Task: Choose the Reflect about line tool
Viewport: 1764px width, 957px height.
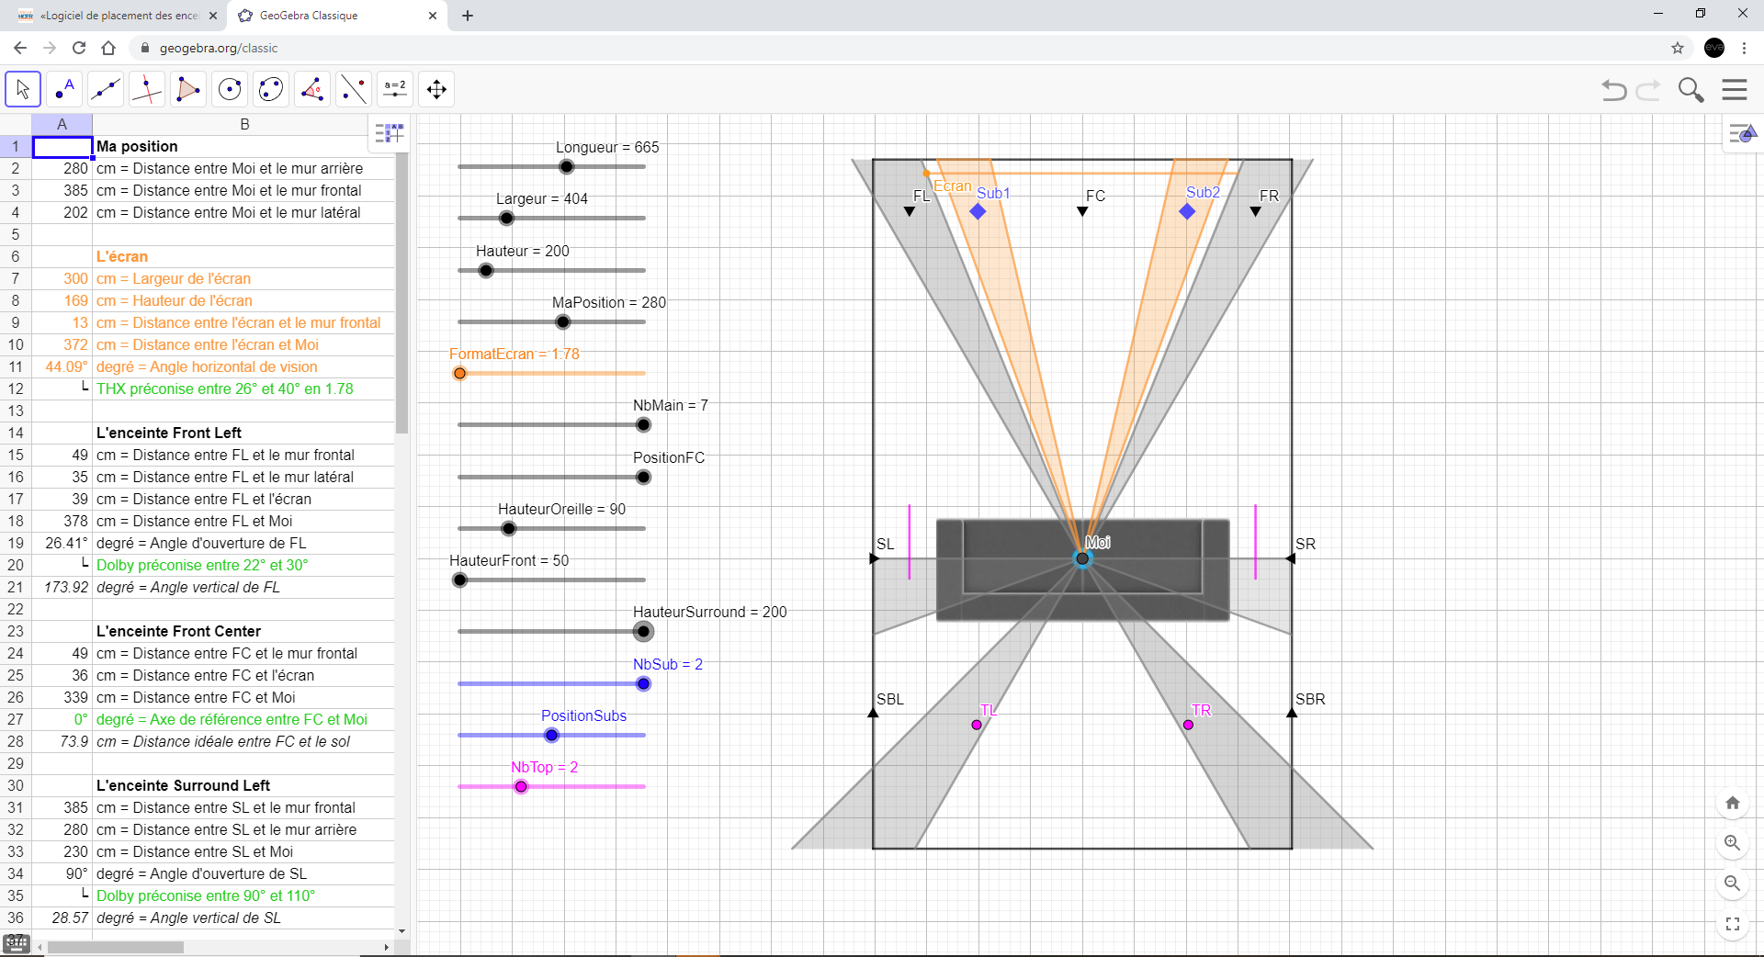Action: (x=354, y=89)
